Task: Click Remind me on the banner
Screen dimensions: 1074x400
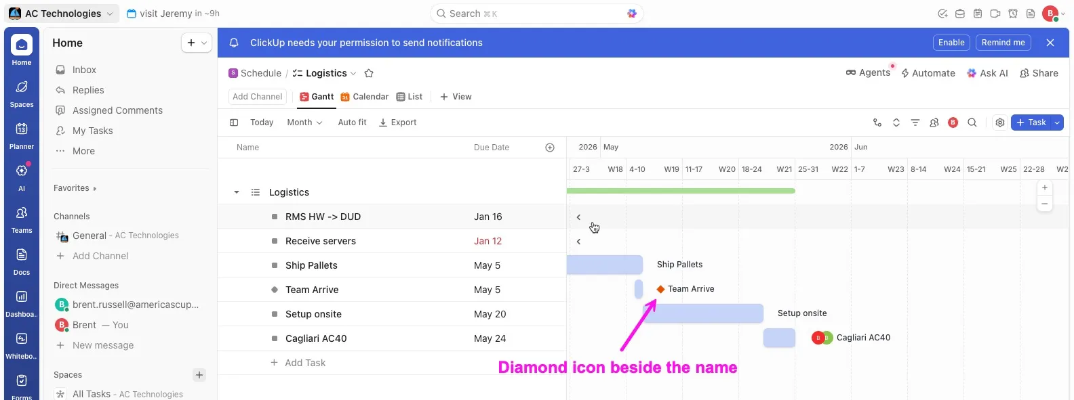Action: coord(1003,43)
